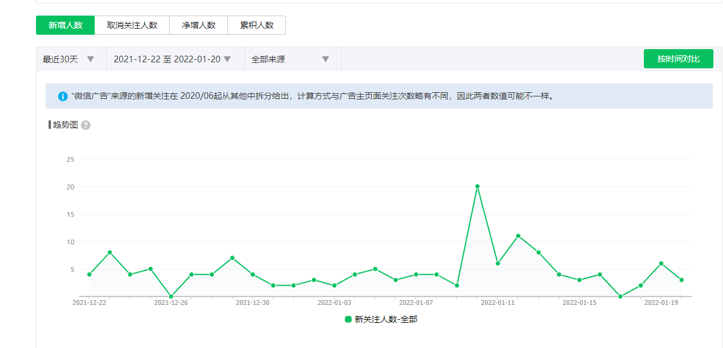
Task: Click the last data point on the chart
Action: [x=682, y=280]
